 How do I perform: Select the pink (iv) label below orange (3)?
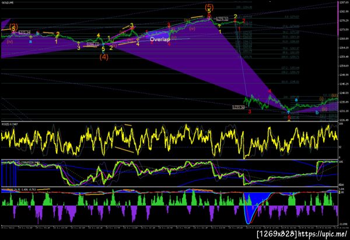10,41
